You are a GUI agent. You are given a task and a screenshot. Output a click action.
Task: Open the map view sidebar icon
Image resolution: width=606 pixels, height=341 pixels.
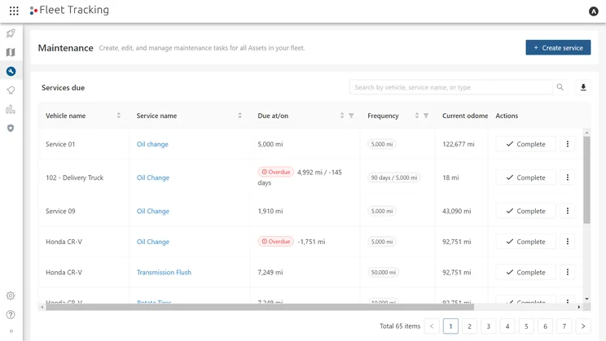(11, 52)
